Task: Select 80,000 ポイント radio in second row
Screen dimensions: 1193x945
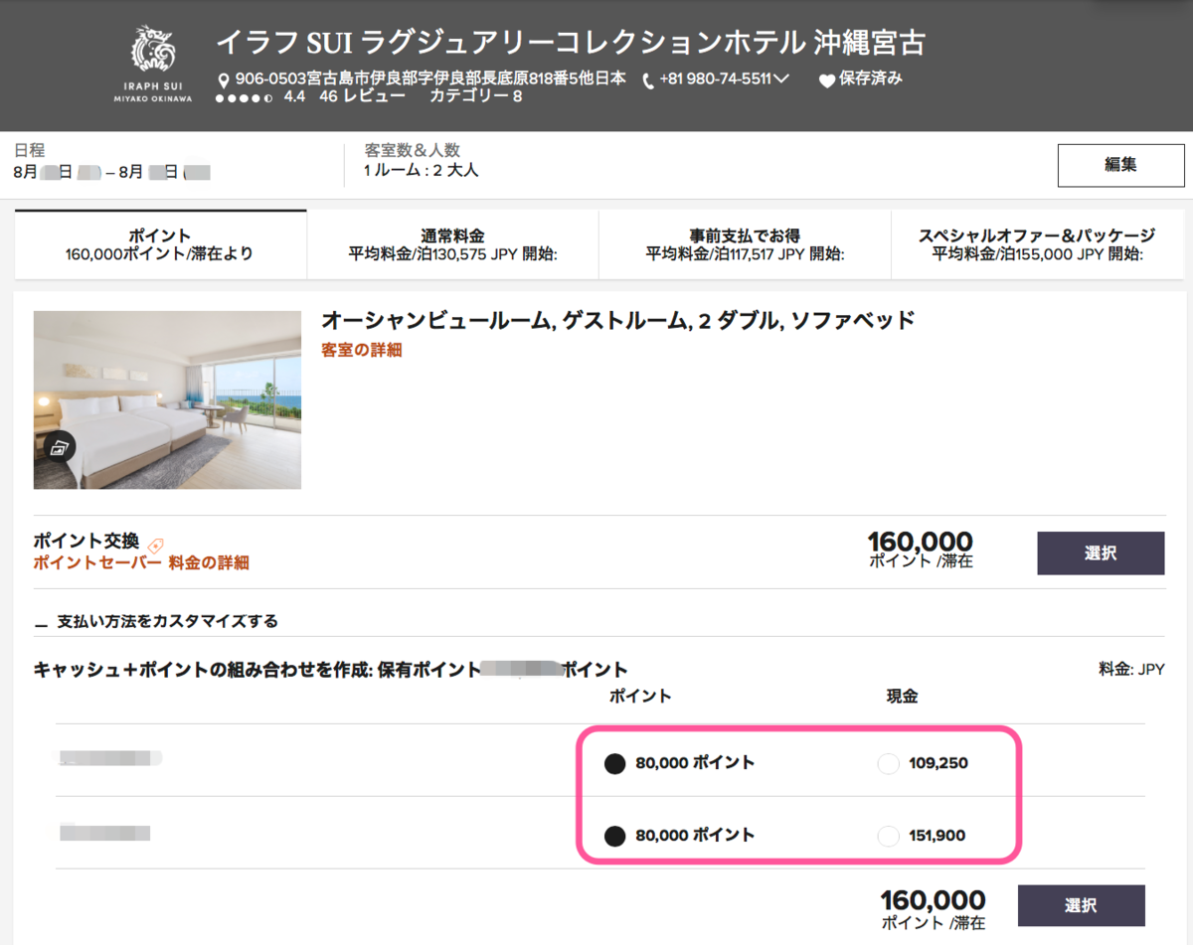Action: pos(615,836)
